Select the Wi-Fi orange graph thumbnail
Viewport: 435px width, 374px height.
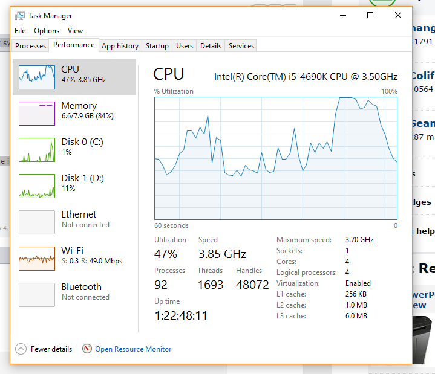(37, 259)
